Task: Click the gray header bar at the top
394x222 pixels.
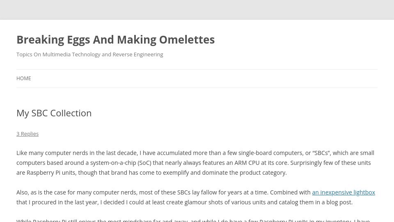Action: click(x=197, y=9)
